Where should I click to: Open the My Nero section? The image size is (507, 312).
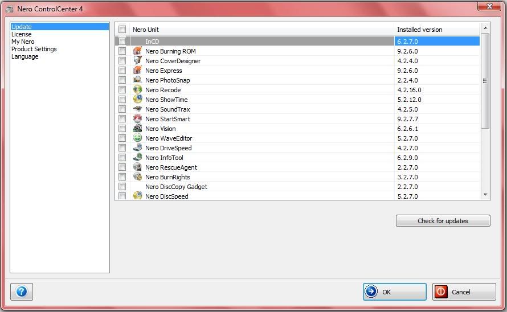coord(23,42)
